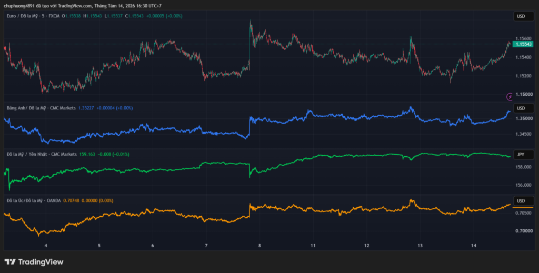Screen dimensions: 539x273
Task: Click the orange last-price marker on AUD axis
Action: 523,207
